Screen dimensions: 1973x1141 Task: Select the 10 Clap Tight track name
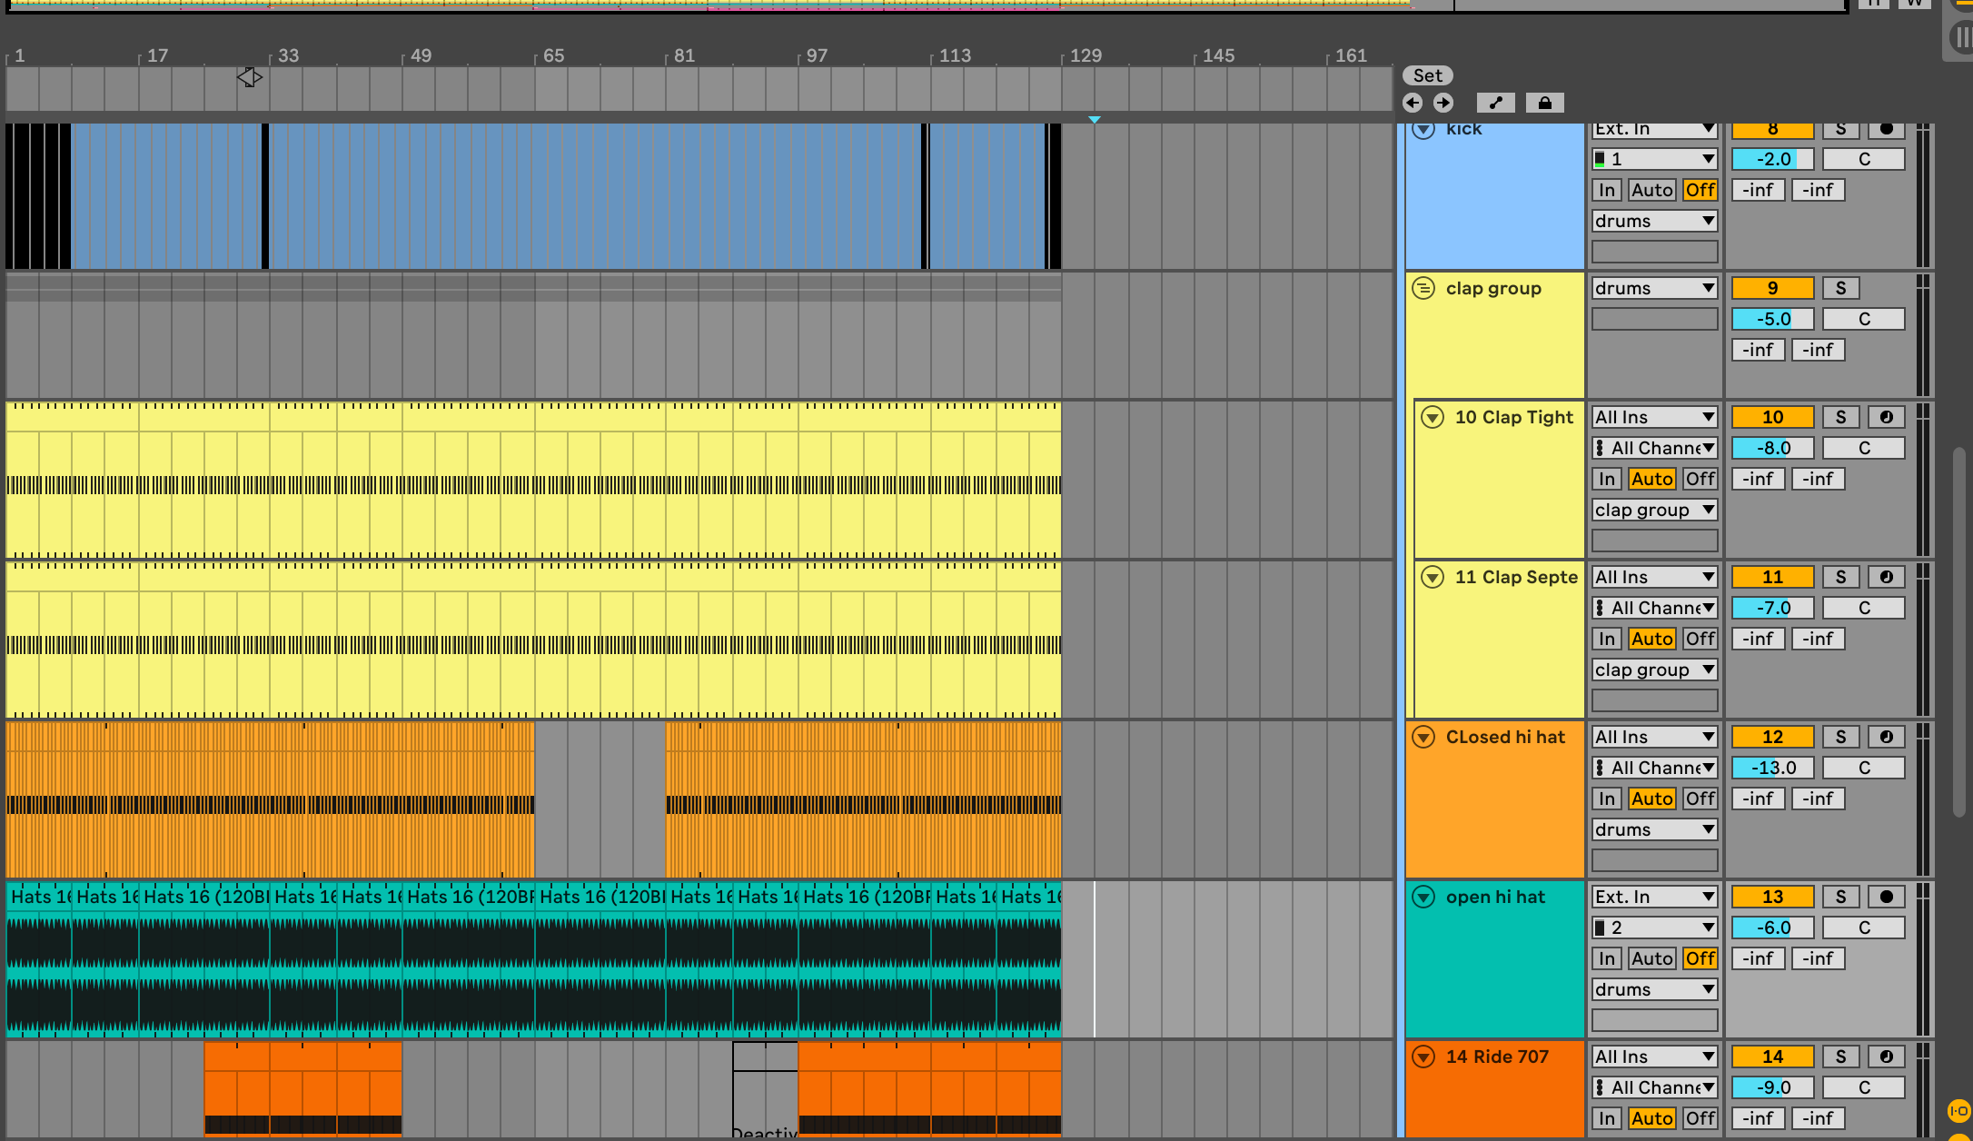(x=1513, y=417)
